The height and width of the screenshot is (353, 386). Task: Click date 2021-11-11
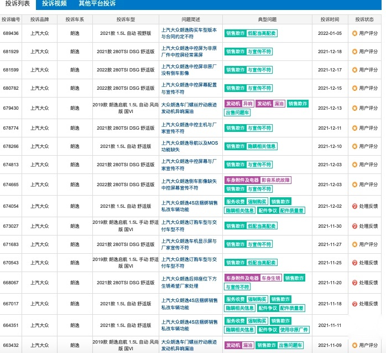tap(330, 325)
